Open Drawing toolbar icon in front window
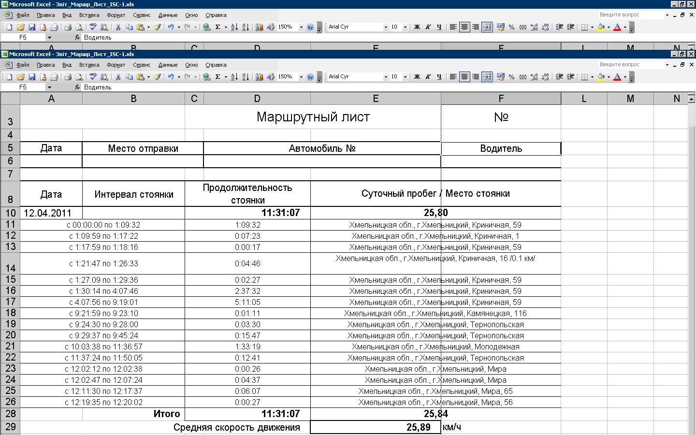696x435 pixels. click(x=271, y=77)
